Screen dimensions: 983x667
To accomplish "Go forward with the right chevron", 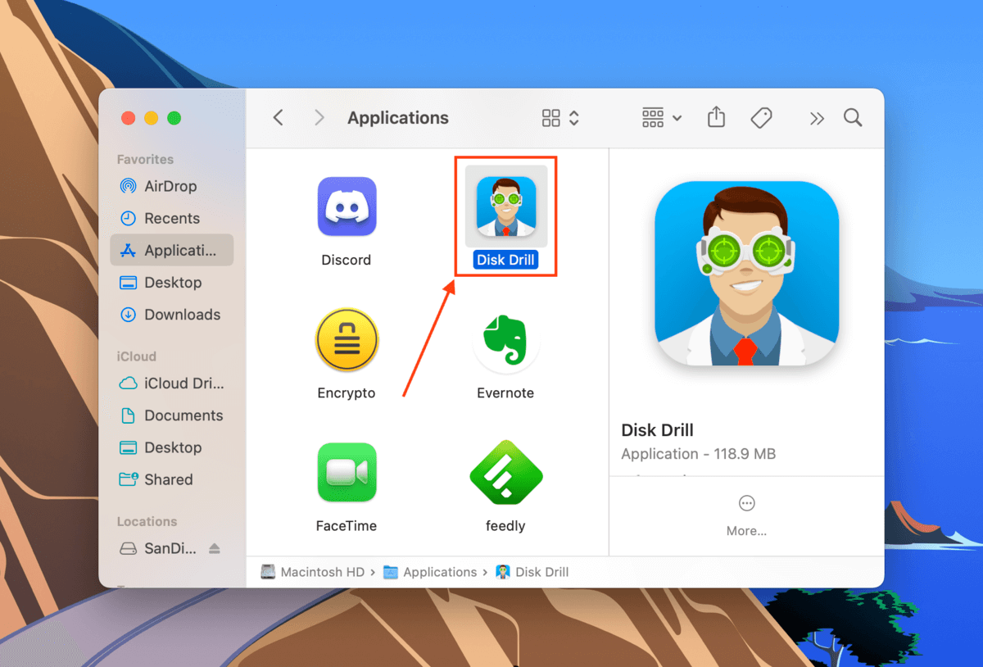I will click(319, 118).
